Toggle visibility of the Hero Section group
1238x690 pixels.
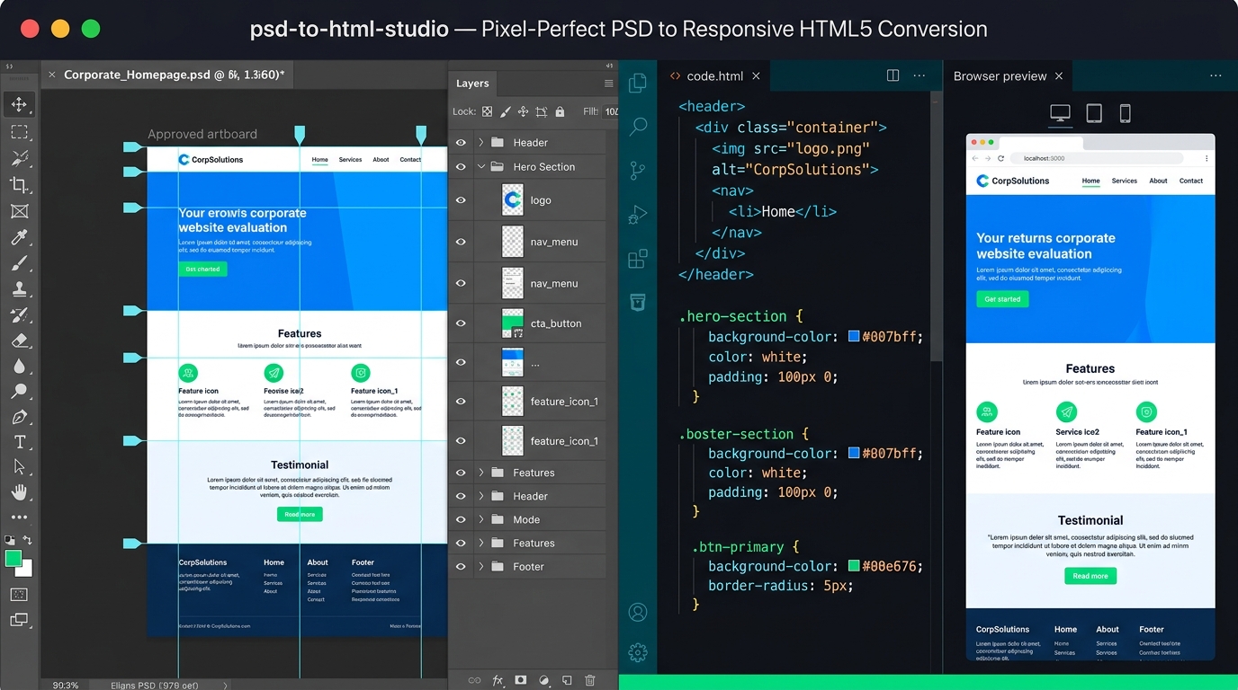click(461, 166)
